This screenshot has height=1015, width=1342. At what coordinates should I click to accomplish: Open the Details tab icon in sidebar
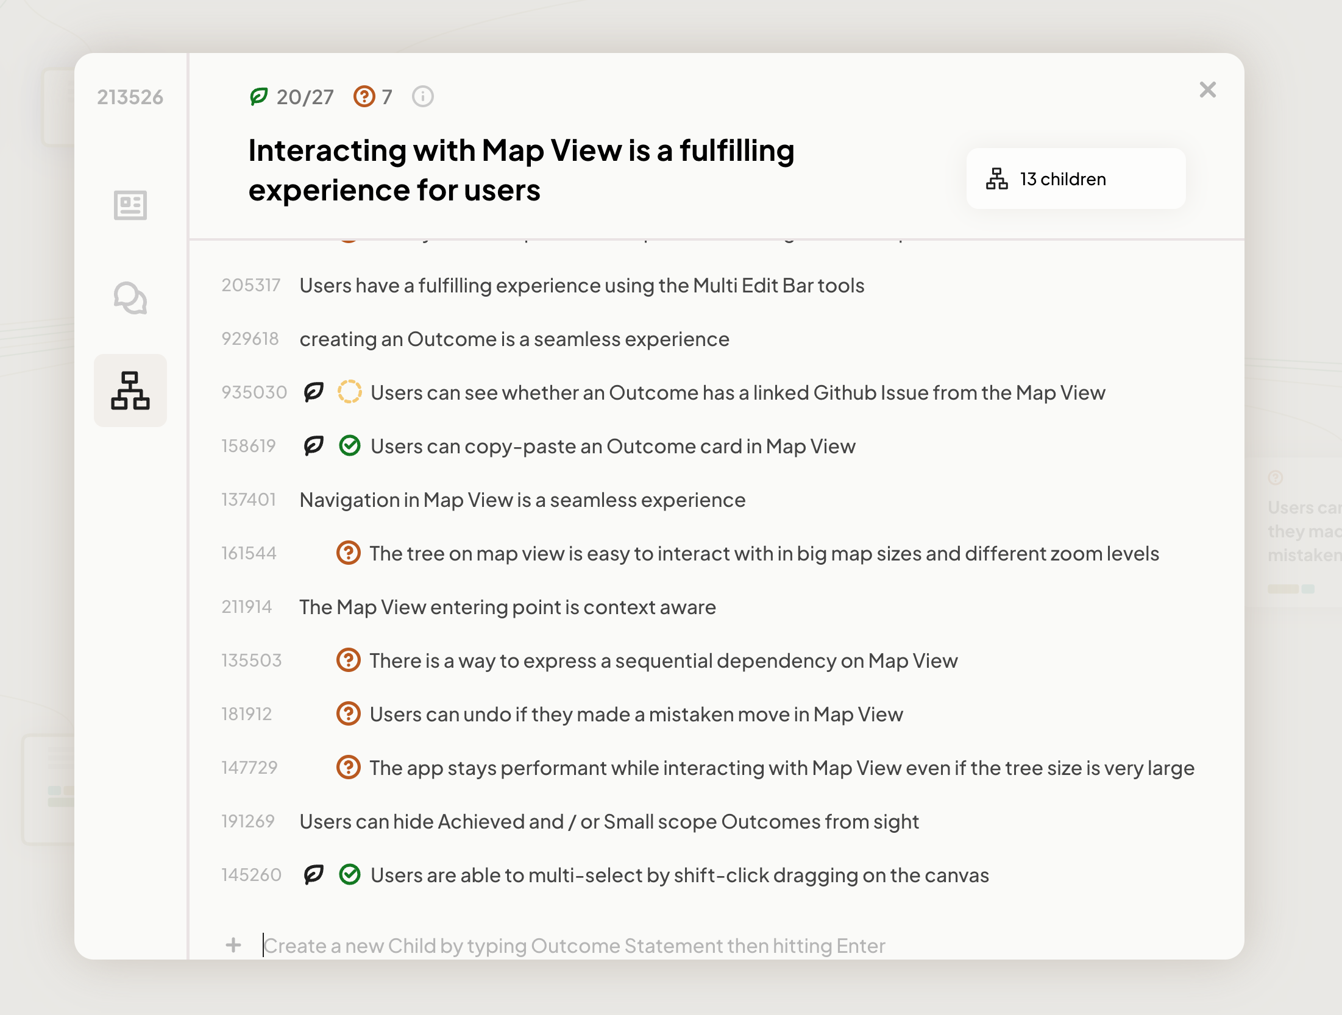(x=130, y=205)
